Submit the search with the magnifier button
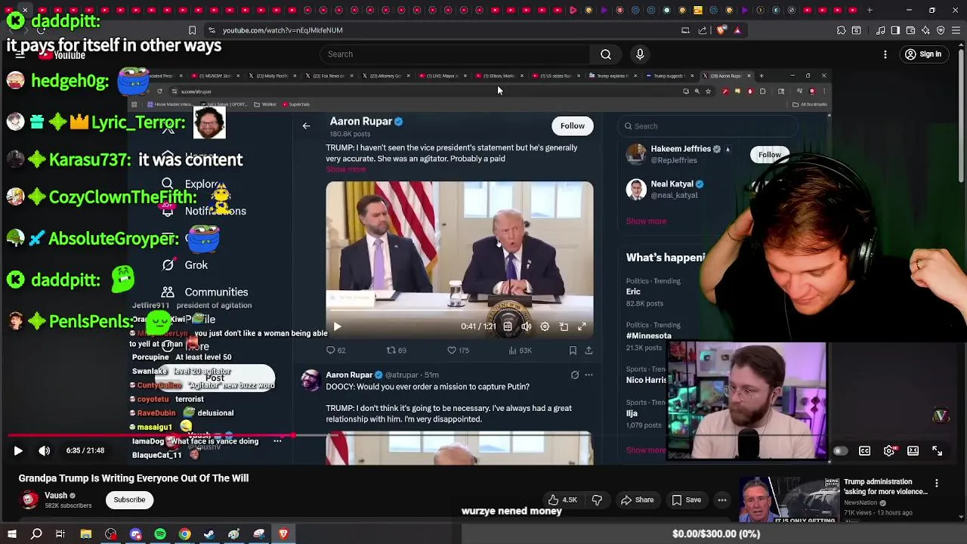The width and height of the screenshot is (967, 544). coord(606,54)
